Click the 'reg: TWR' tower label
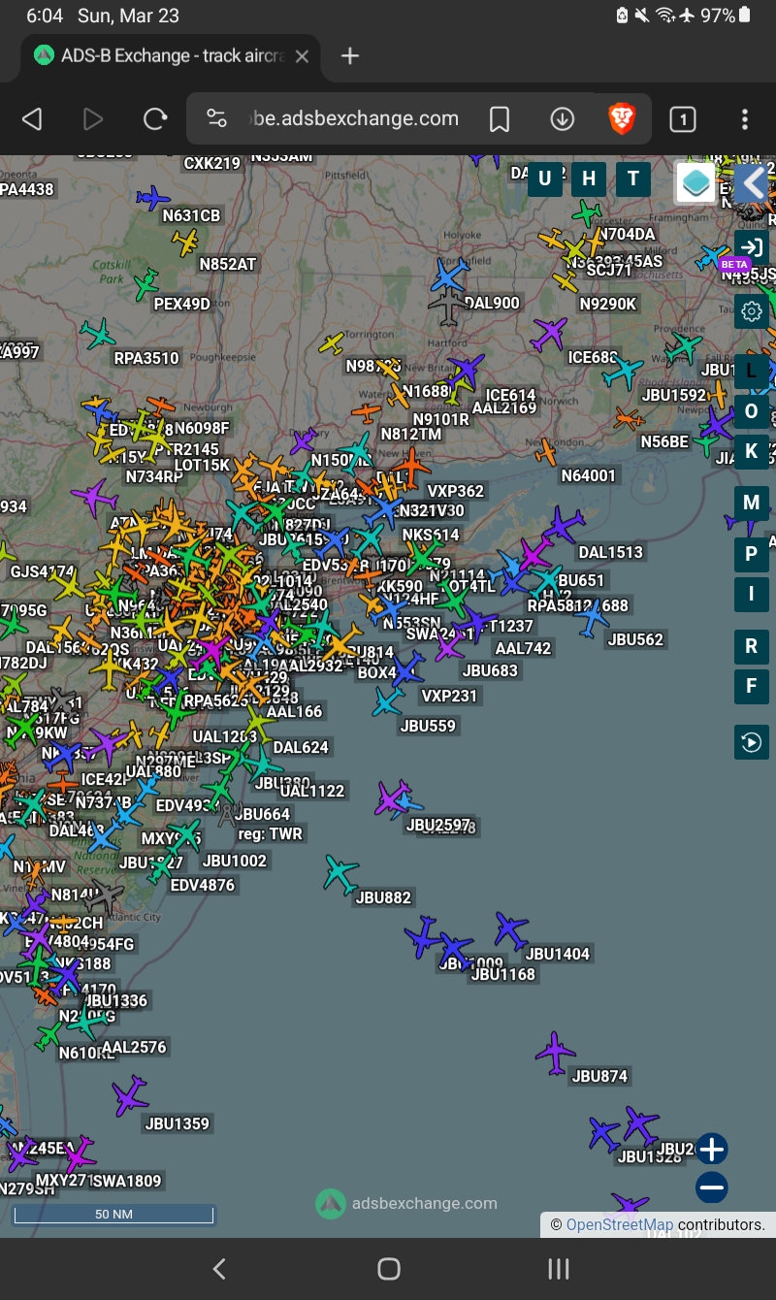This screenshot has height=1300, width=776. pos(270,833)
